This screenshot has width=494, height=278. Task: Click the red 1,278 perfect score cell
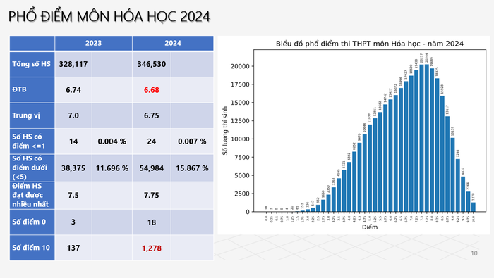tap(152, 248)
